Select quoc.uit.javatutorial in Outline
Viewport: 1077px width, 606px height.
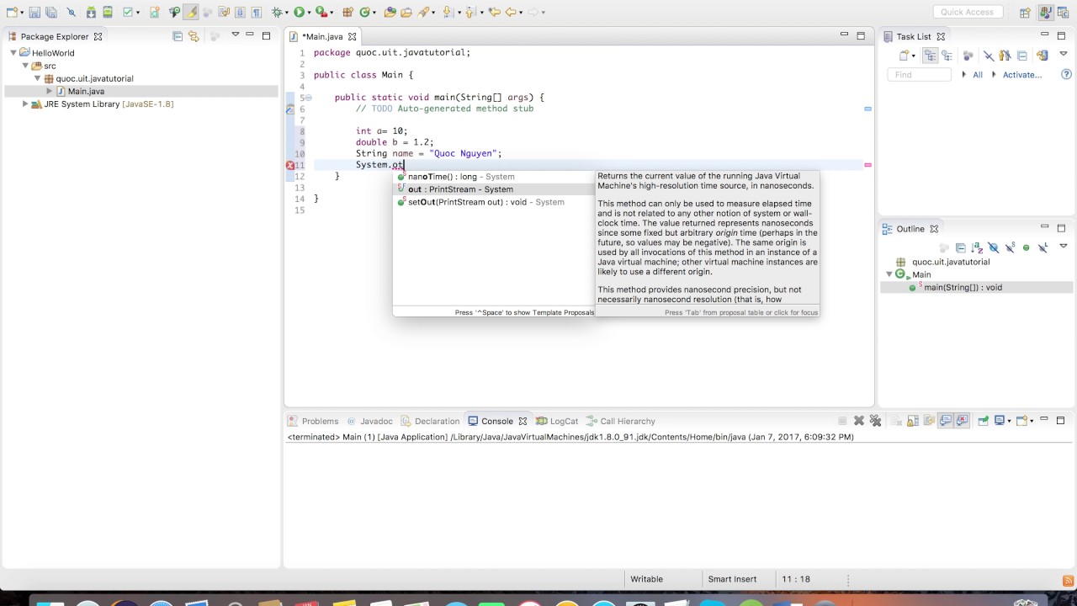pyautogui.click(x=951, y=262)
